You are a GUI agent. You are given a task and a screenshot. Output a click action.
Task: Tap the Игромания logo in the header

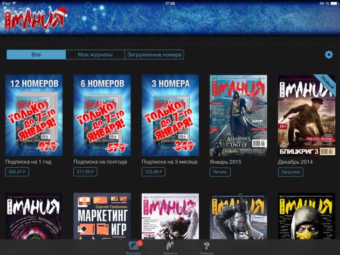(36, 19)
